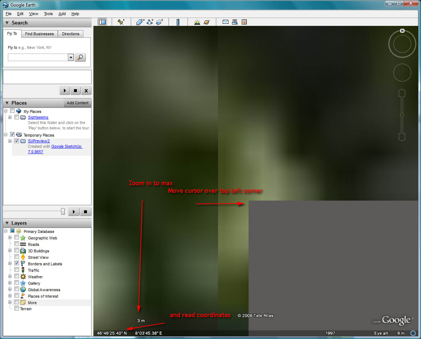The width and height of the screenshot is (421, 339).
Task: Switch between Sky and Earth view
Action: click(207, 22)
